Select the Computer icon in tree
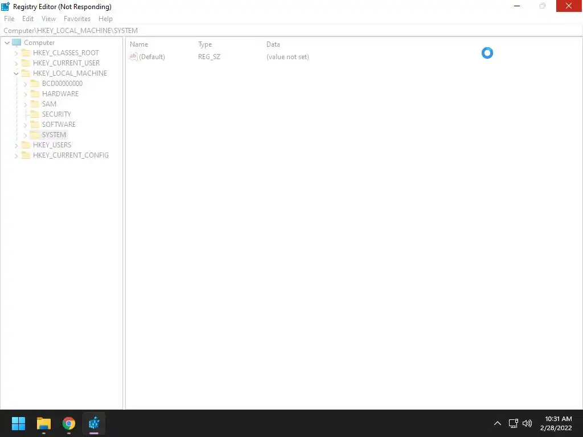The height and width of the screenshot is (437, 583). coord(17,42)
